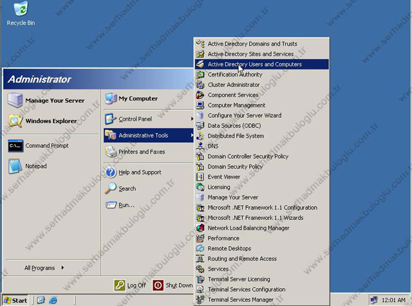Expand the Control Panel submenu arrow
Image resolution: width=412 pixels, height=306 pixels.
pos(192,119)
